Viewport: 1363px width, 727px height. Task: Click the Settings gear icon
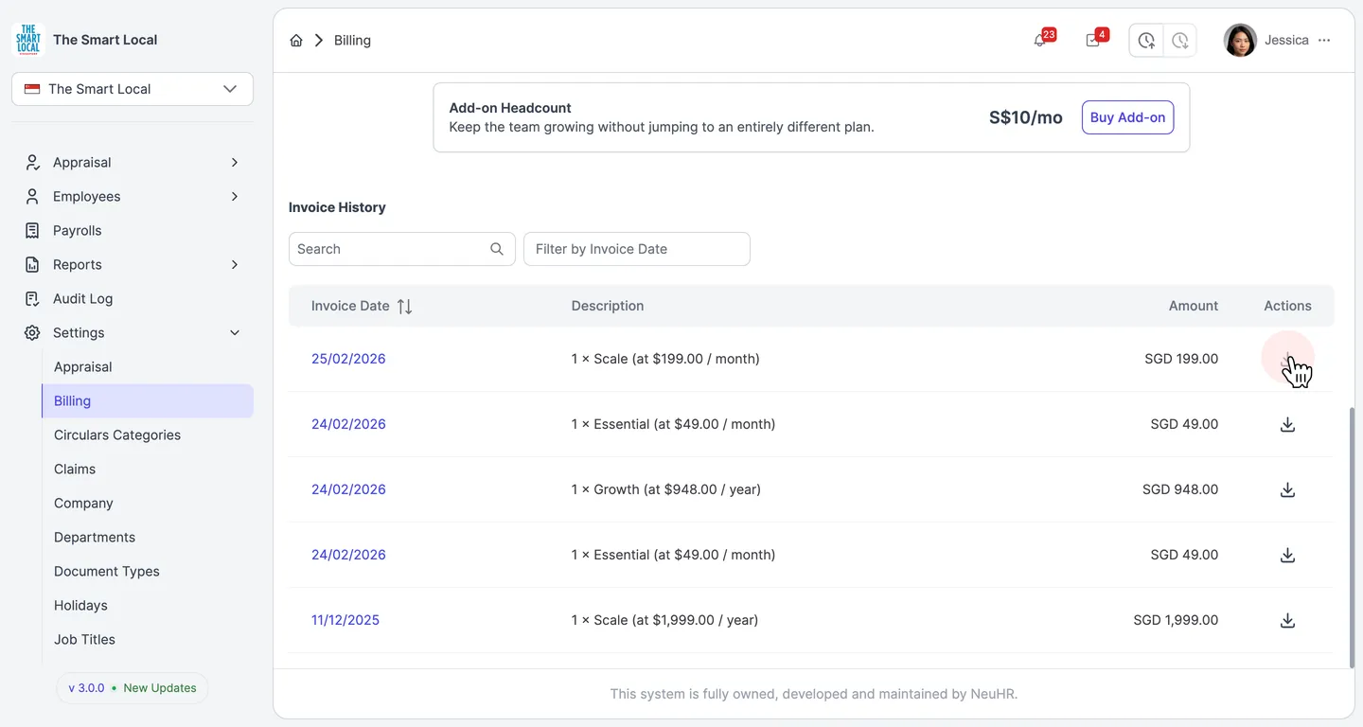(x=32, y=333)
